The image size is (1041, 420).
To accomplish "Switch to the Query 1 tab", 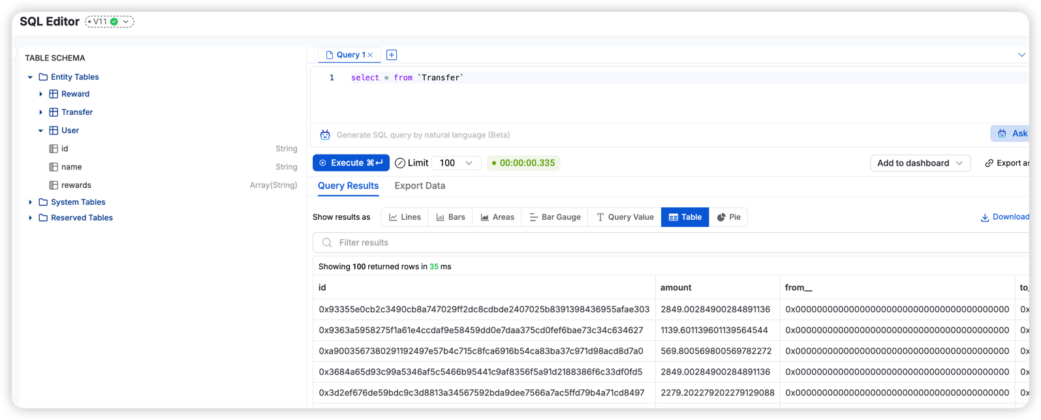I will point(350,55).
